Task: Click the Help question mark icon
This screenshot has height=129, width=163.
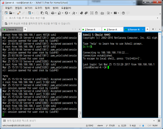Action: (123, 13)
